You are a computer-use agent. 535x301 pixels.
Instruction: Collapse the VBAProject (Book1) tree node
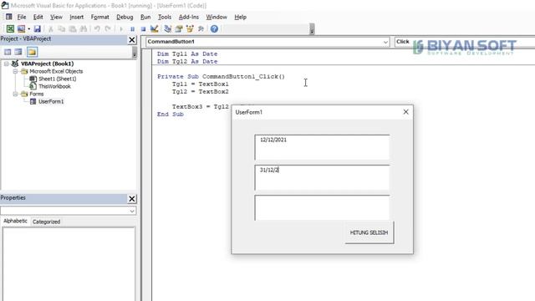7,64
